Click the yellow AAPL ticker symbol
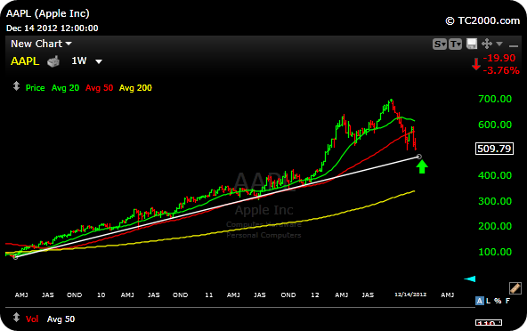This screenshot has width=527, height=331. (25, 61)
